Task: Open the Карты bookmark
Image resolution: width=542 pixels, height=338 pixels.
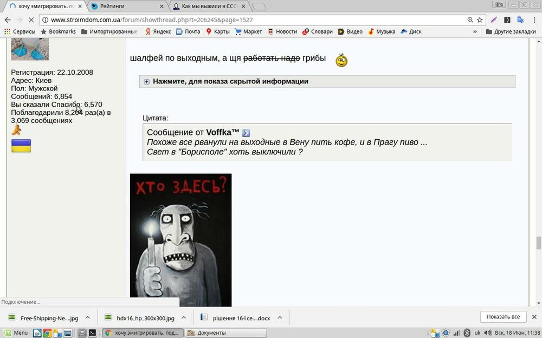Action: point(218,31)
